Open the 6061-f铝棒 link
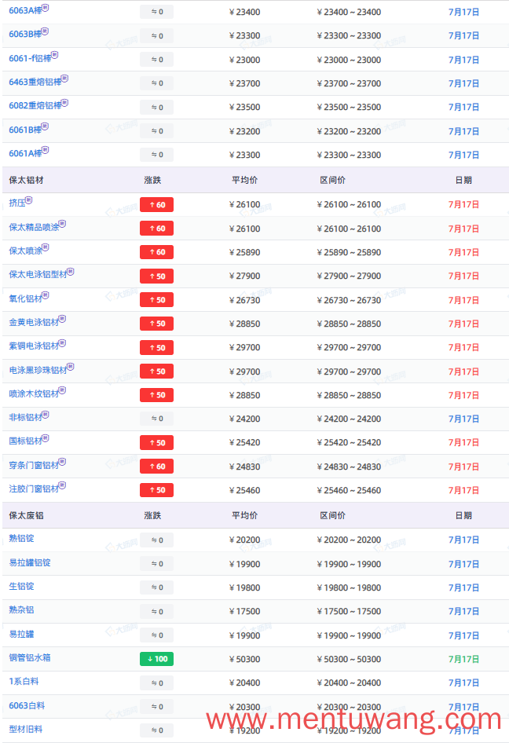 [30, 59]
